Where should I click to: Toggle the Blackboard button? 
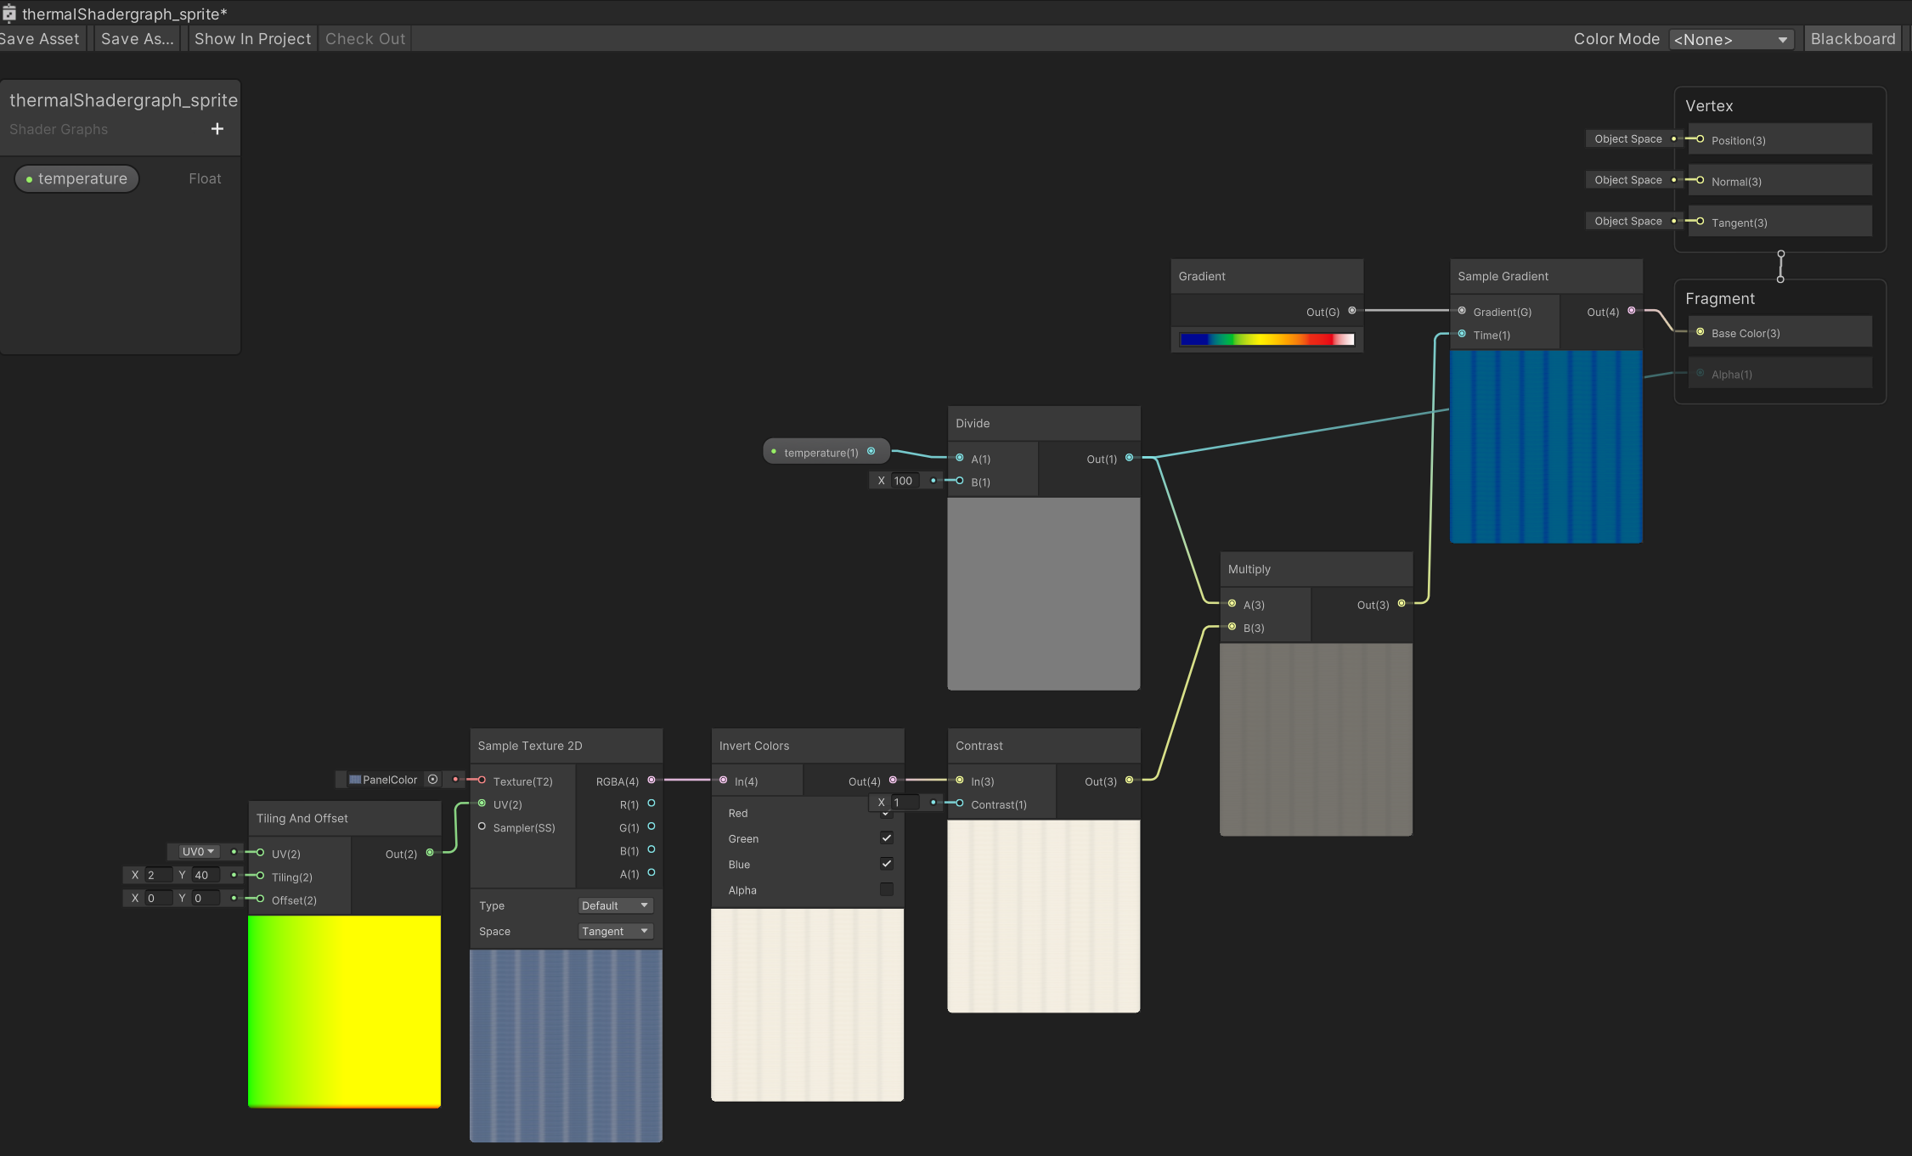[1852, 39]
